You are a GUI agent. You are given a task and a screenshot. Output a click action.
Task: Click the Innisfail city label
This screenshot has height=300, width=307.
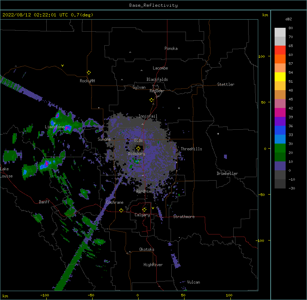pos(148,116)
